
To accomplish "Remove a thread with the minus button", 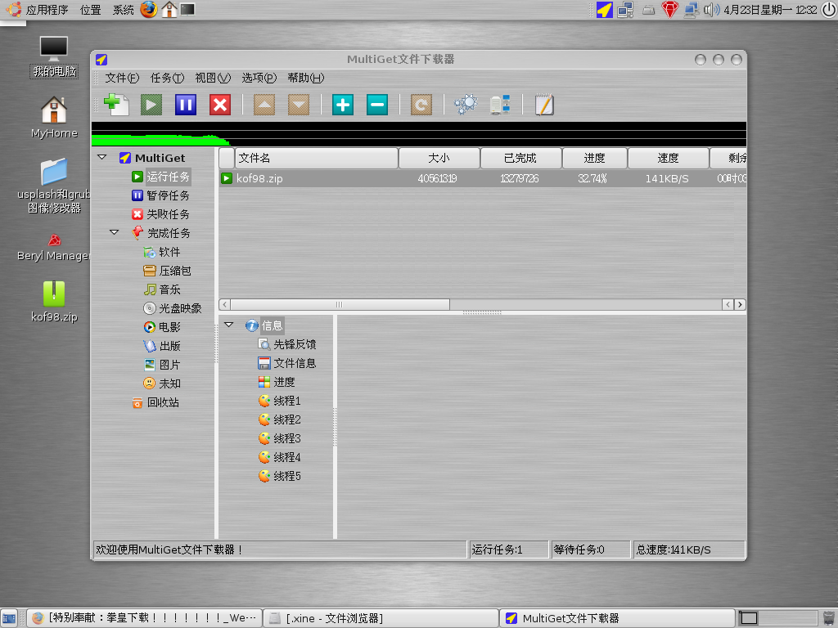I will [376, 105].
